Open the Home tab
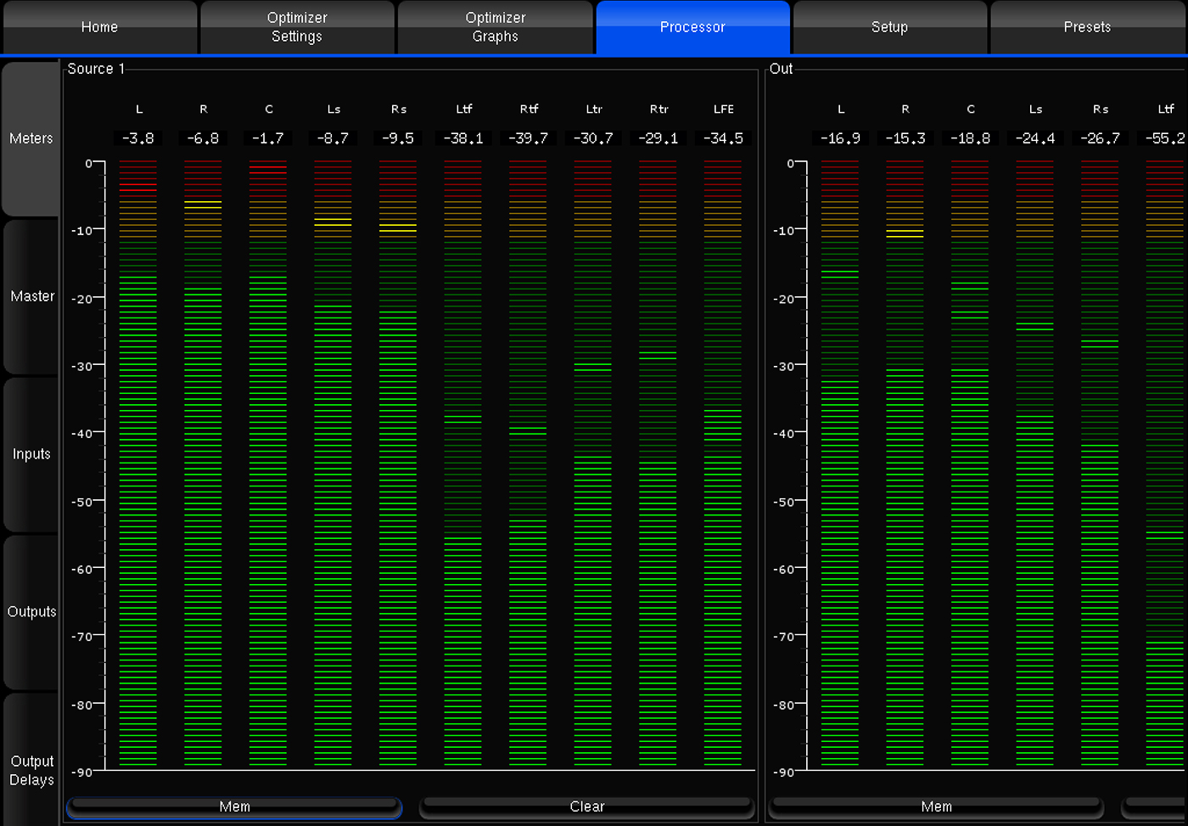Viewport: 1188px width, 826px height. [99, 27]
